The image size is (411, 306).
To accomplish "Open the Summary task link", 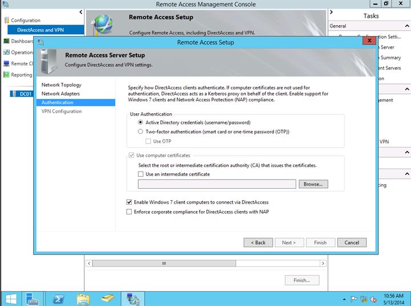I will (x=390, y=58).
